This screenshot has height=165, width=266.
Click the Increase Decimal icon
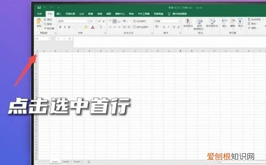[x=174, y=27]
